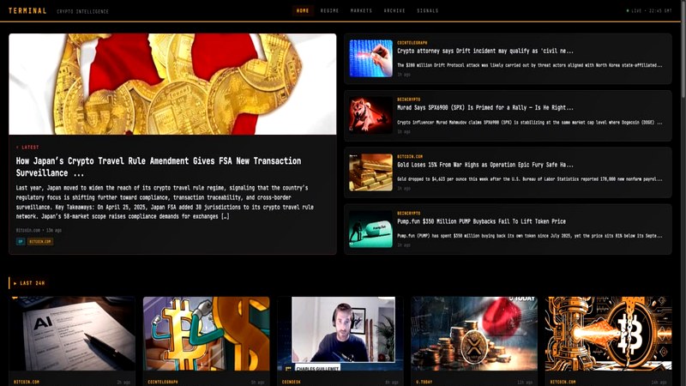This screenshot has height=386, width=686.
Task: Open the Gold Loses 15% article
Action: 484,164
